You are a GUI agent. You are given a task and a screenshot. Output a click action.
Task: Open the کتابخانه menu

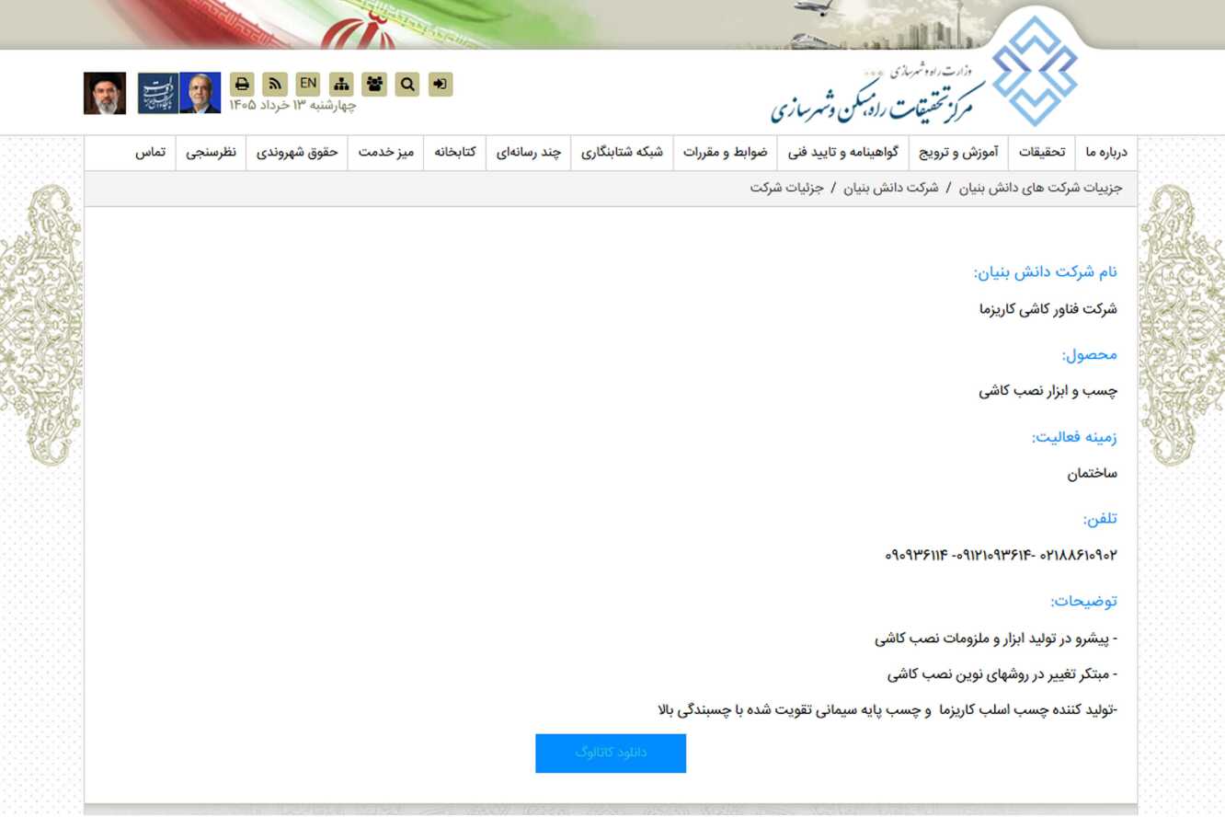[455, 153]
